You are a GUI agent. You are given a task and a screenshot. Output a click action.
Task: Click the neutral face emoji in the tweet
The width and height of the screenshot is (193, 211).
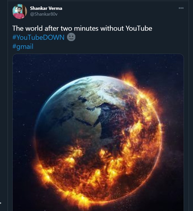pyautogui.click(x=71, y=37)
